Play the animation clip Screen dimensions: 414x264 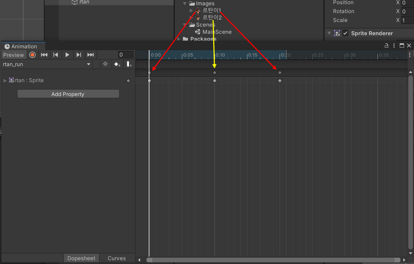coord(67,55)
